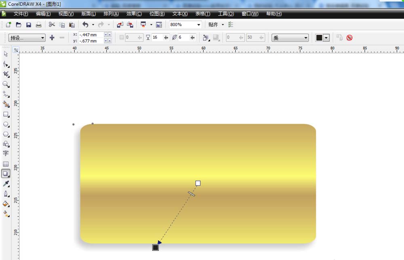Expand the 预设 presets dropdown

click(27, 38)
